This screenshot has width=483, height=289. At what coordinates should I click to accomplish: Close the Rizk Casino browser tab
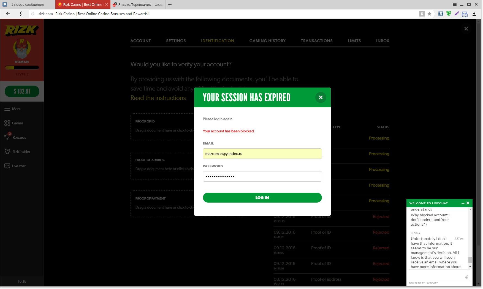pyautogui.click(x=107, y=4)
